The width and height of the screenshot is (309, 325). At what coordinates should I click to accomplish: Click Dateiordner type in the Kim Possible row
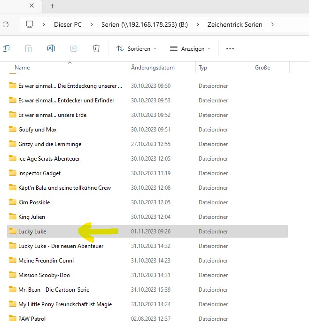(213, 202)
